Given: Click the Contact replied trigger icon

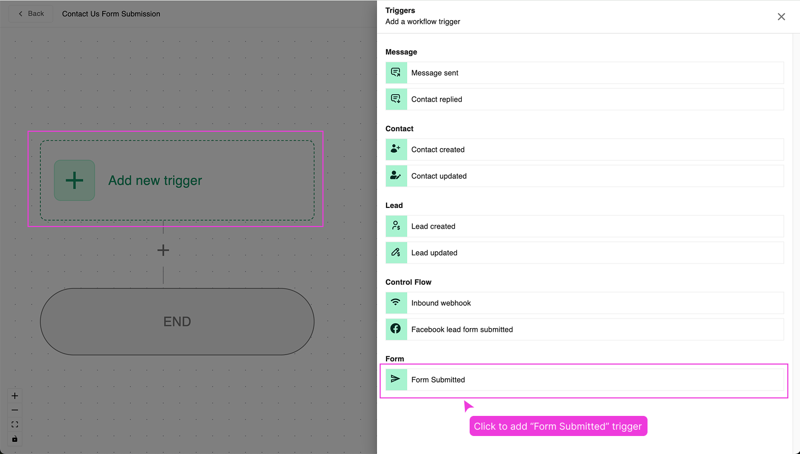Looking at the screenshot, I should point(396,99).
